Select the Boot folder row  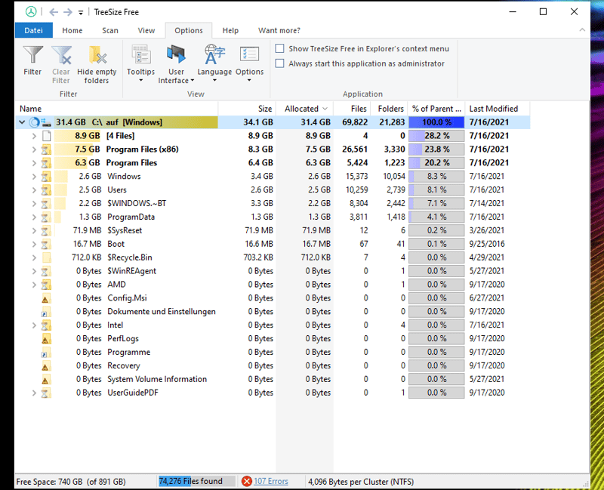point(273,244)
